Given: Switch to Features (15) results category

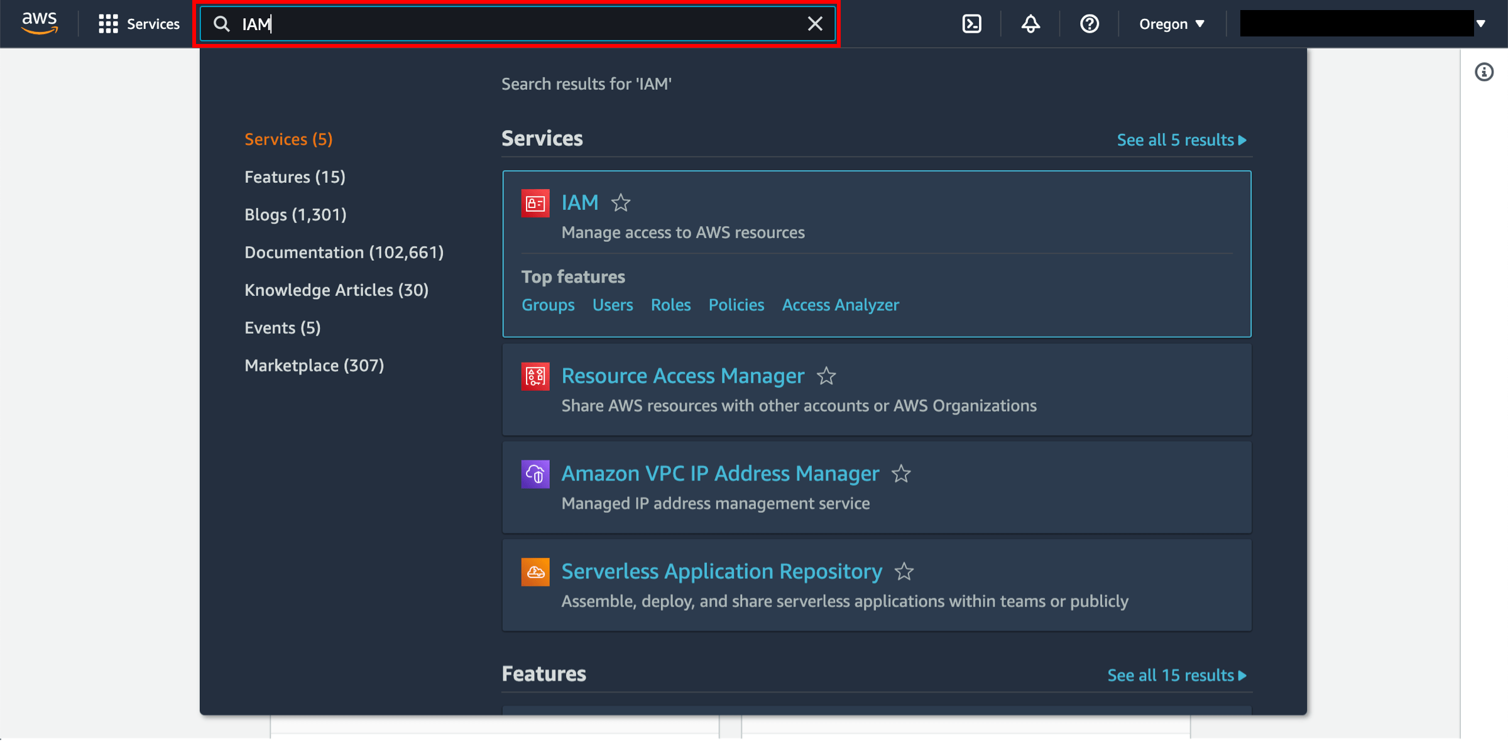Looking at the screenshot, I should pyautogui.click(x=295, y=177).
